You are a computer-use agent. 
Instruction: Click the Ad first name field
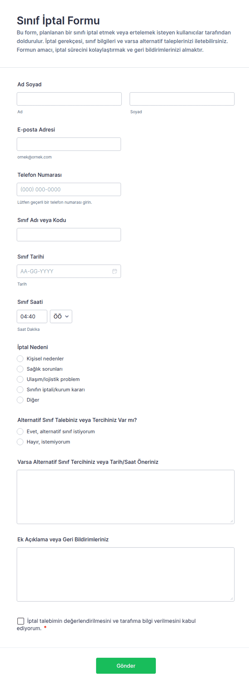pyautogui.click(x=69, y=99)
